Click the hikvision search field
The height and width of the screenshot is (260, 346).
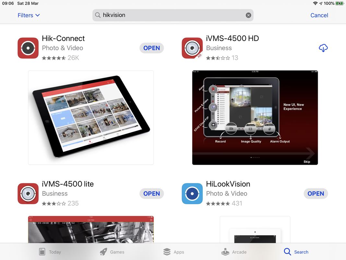click(x=173, y=15)
